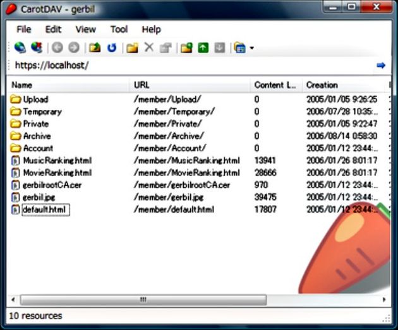Viewport: 398px width, 330px height.
Task: Click the blue Go arrow
Action: 381,66
